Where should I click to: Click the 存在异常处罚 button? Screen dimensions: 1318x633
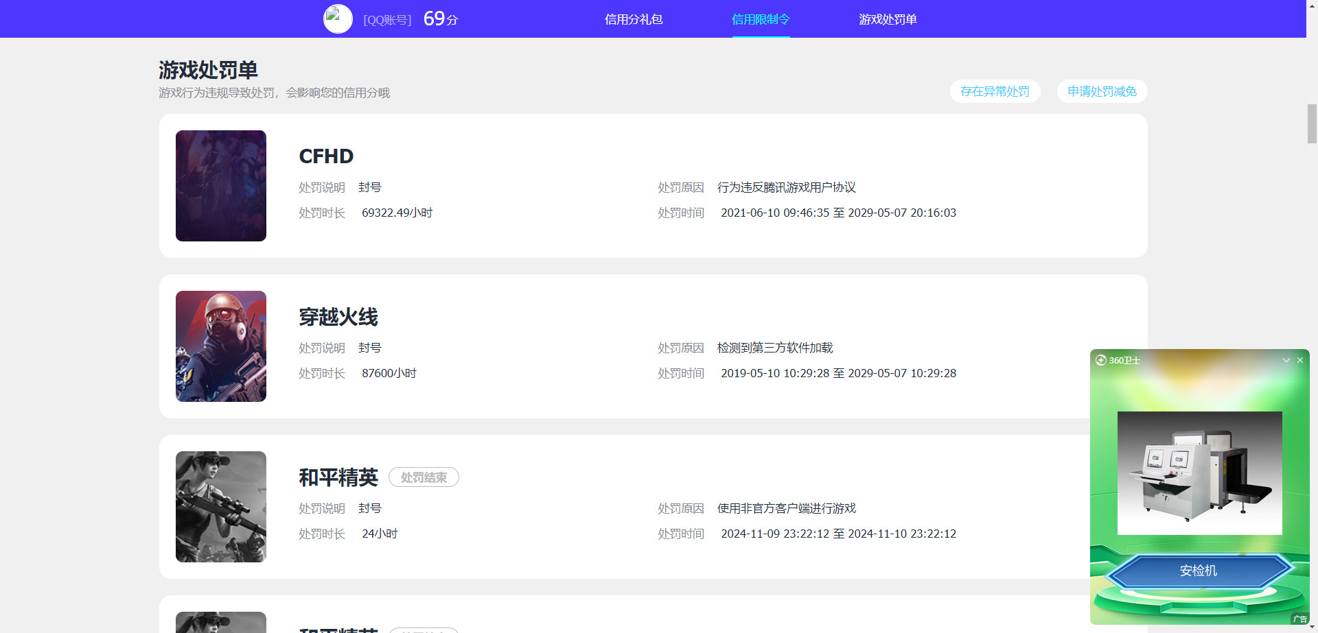995,91
